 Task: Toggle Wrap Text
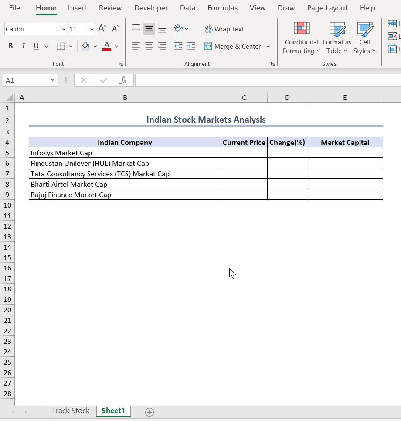pyautogui.click(x=224, y=29)
